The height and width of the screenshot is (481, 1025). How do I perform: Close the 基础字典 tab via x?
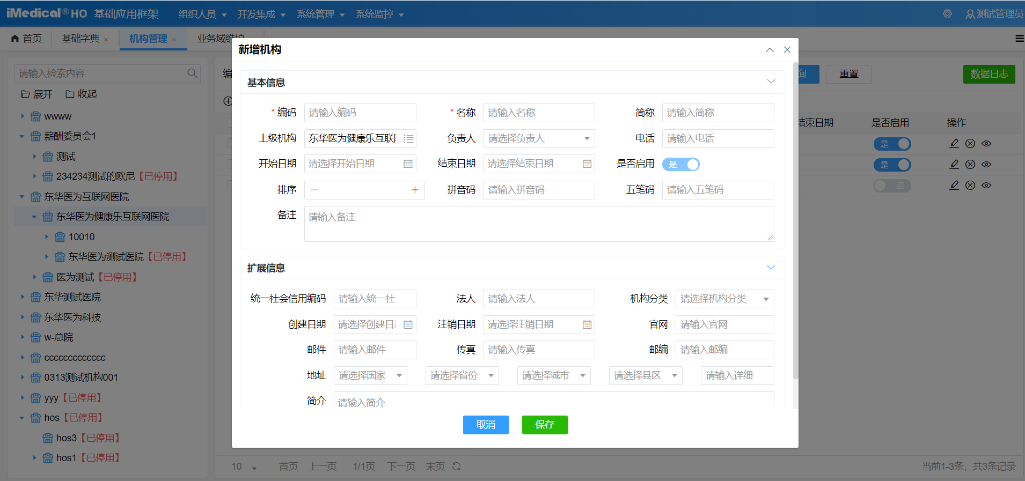point(106,40)
